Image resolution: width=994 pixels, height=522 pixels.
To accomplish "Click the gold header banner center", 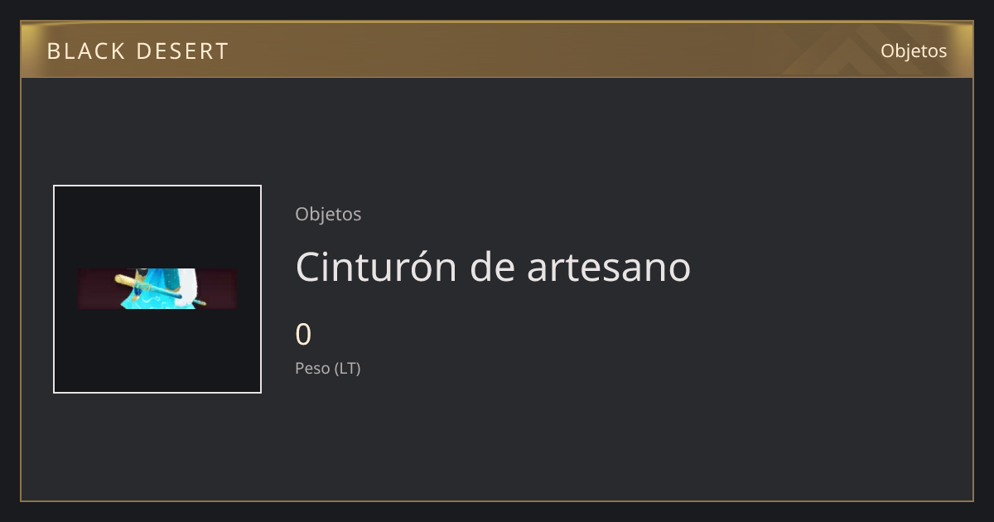I will (497, 50).
